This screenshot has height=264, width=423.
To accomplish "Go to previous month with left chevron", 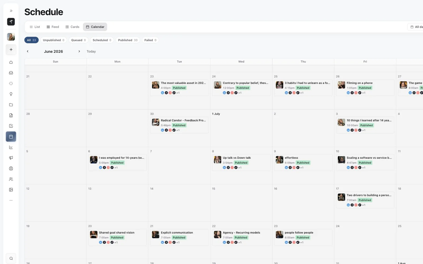I will 27,51.
